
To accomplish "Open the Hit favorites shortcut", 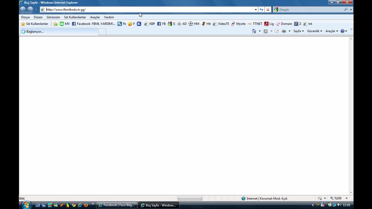I will coord(206,24).
